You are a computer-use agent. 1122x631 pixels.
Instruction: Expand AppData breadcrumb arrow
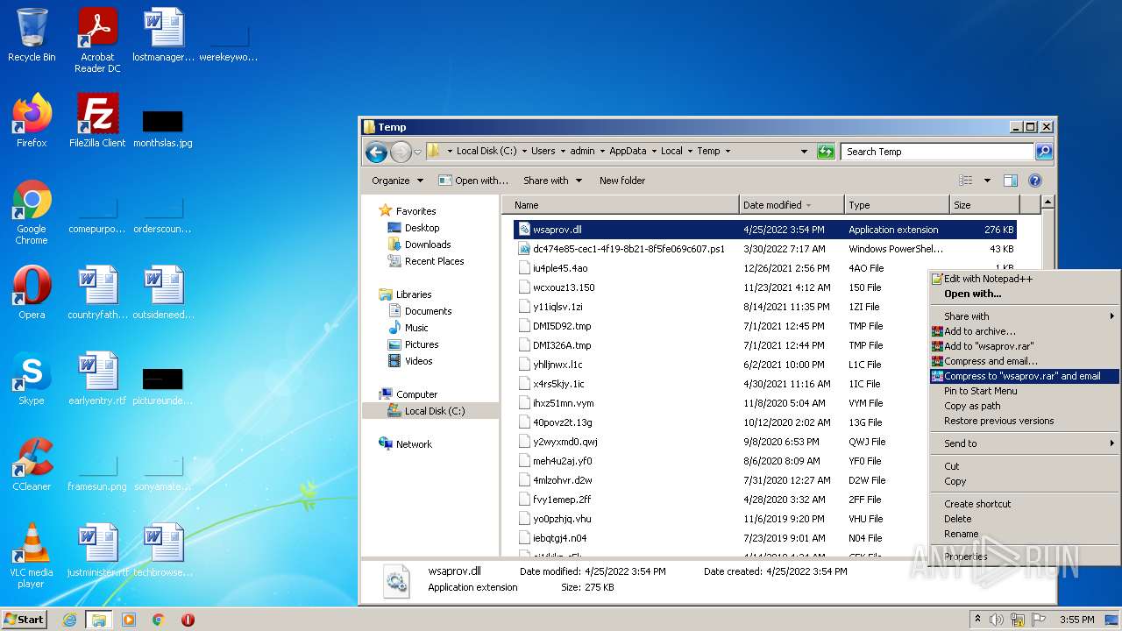click(652, 152)
